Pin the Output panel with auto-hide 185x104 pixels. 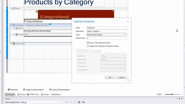180,99
